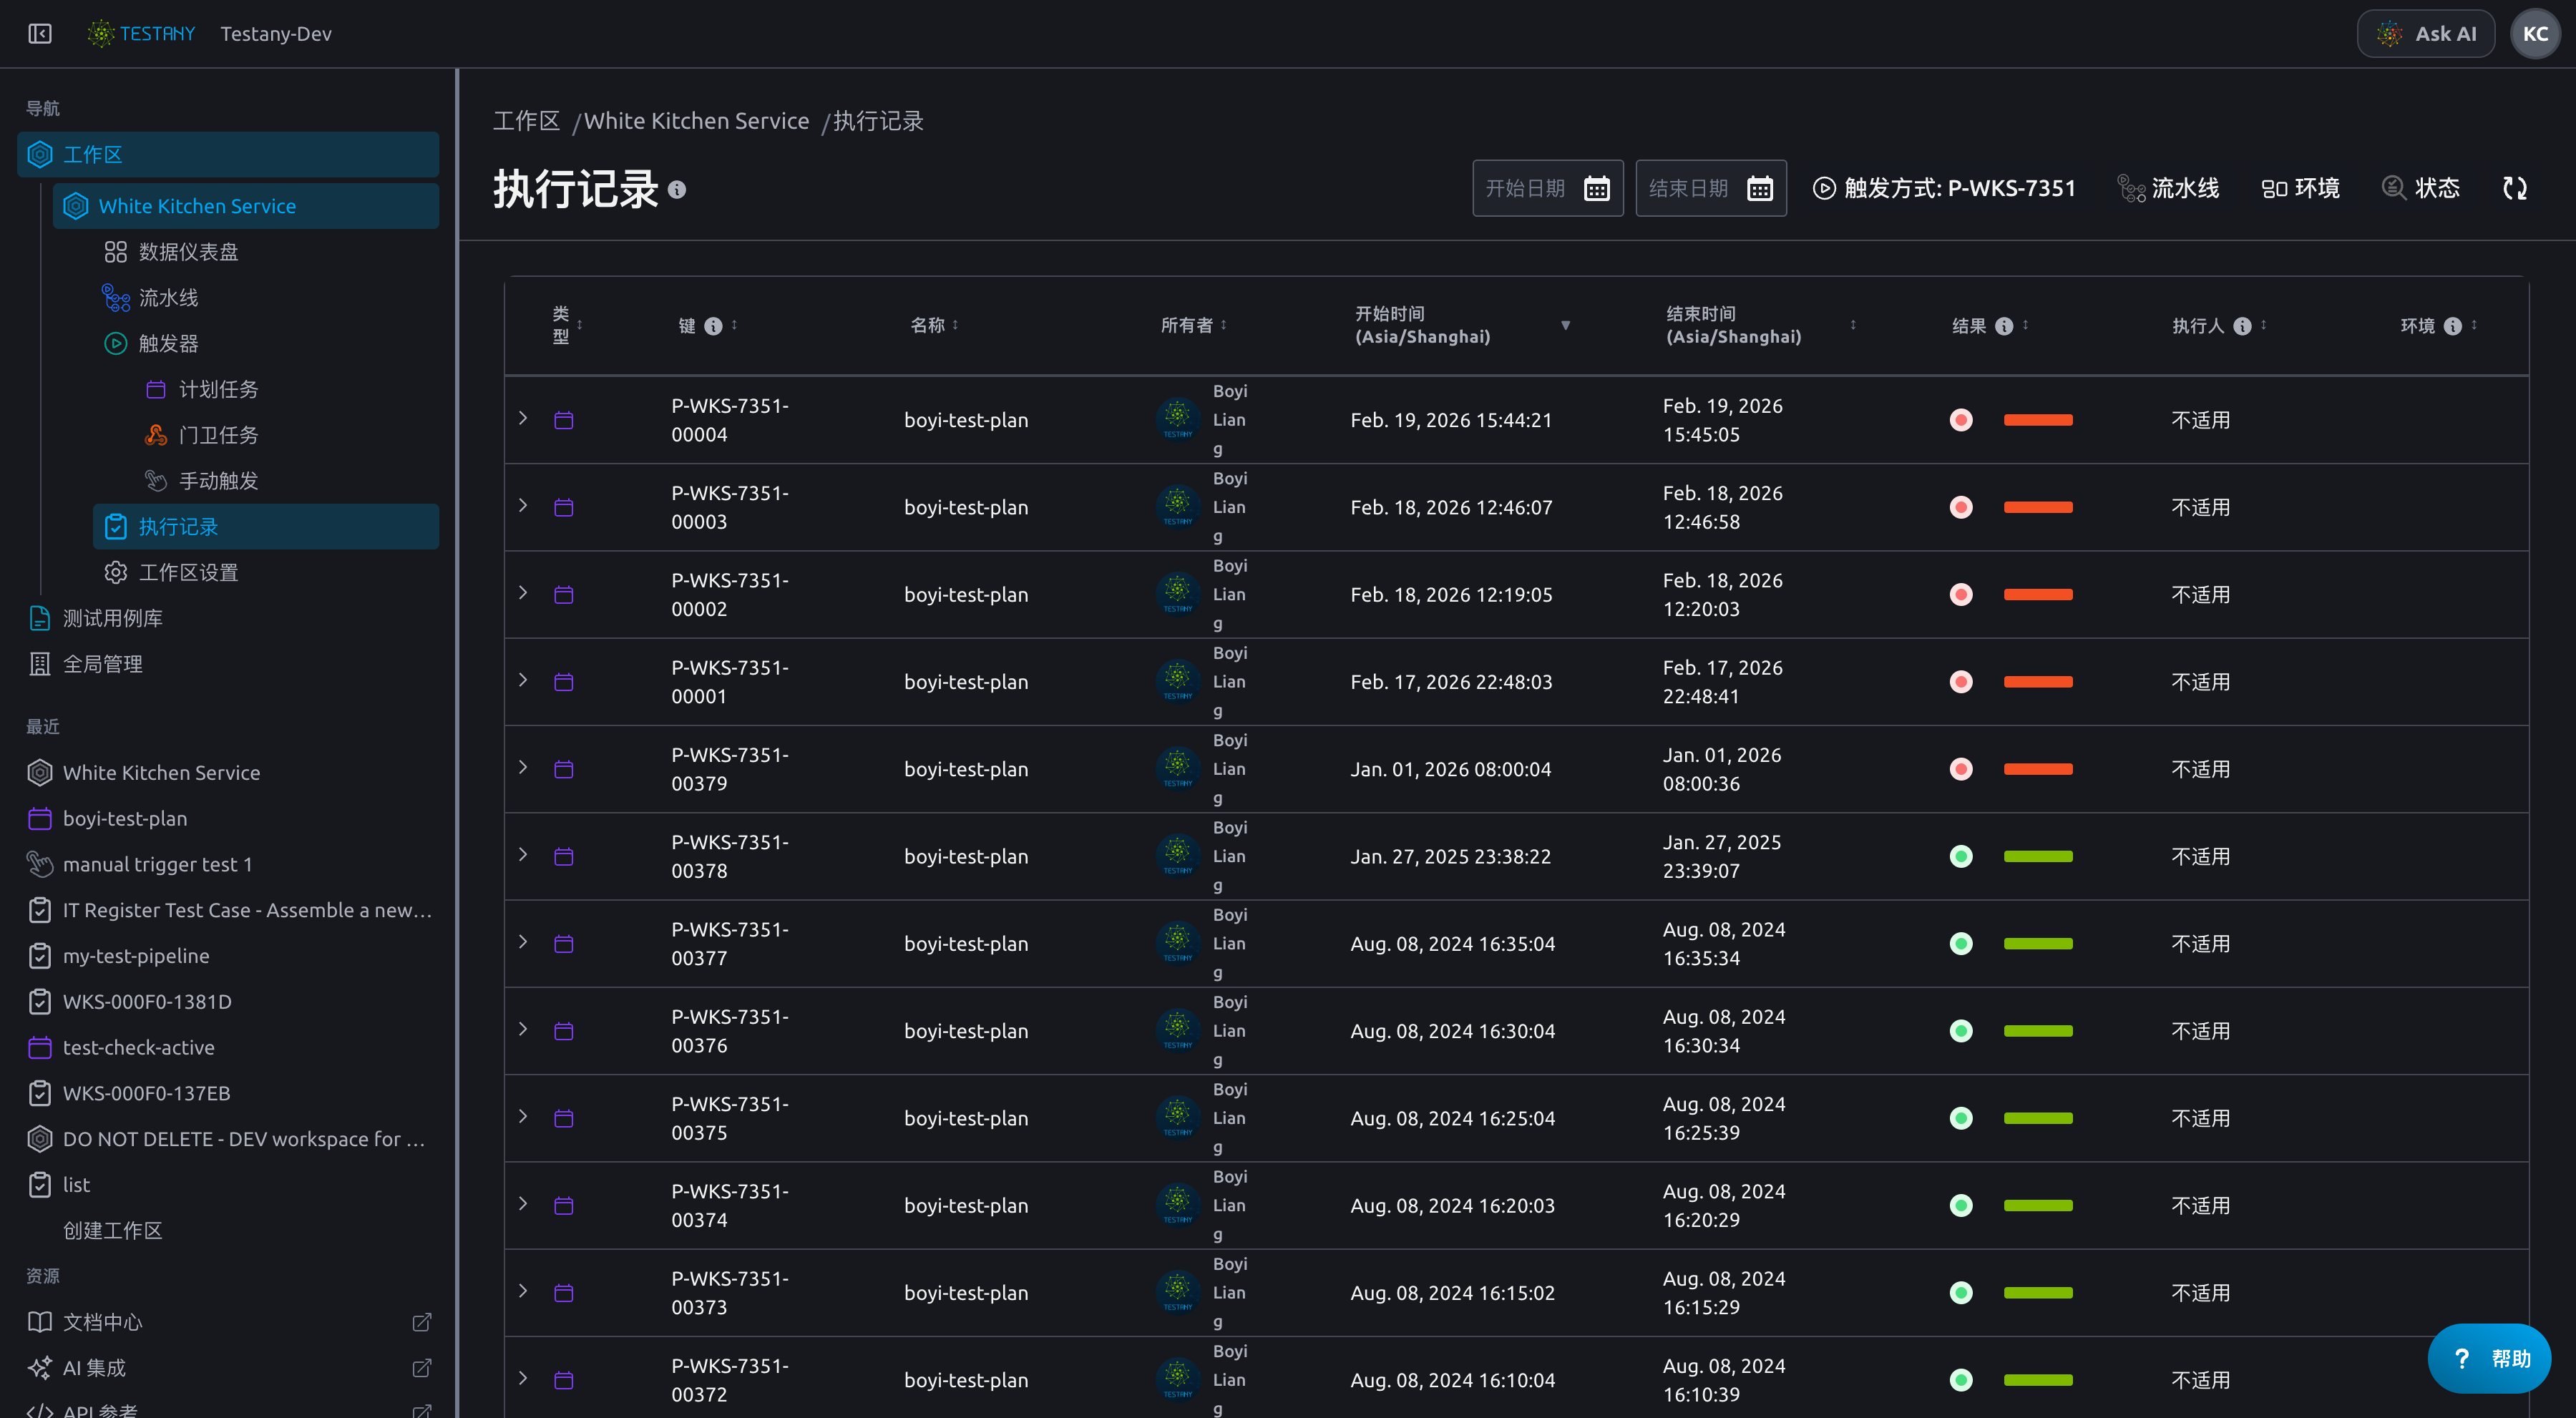
Task: Select 手动触发 in the sidebar
Action: [218, 481]
